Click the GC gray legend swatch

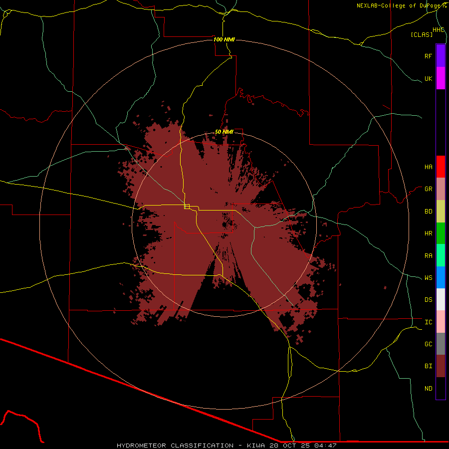click(441, 344)
